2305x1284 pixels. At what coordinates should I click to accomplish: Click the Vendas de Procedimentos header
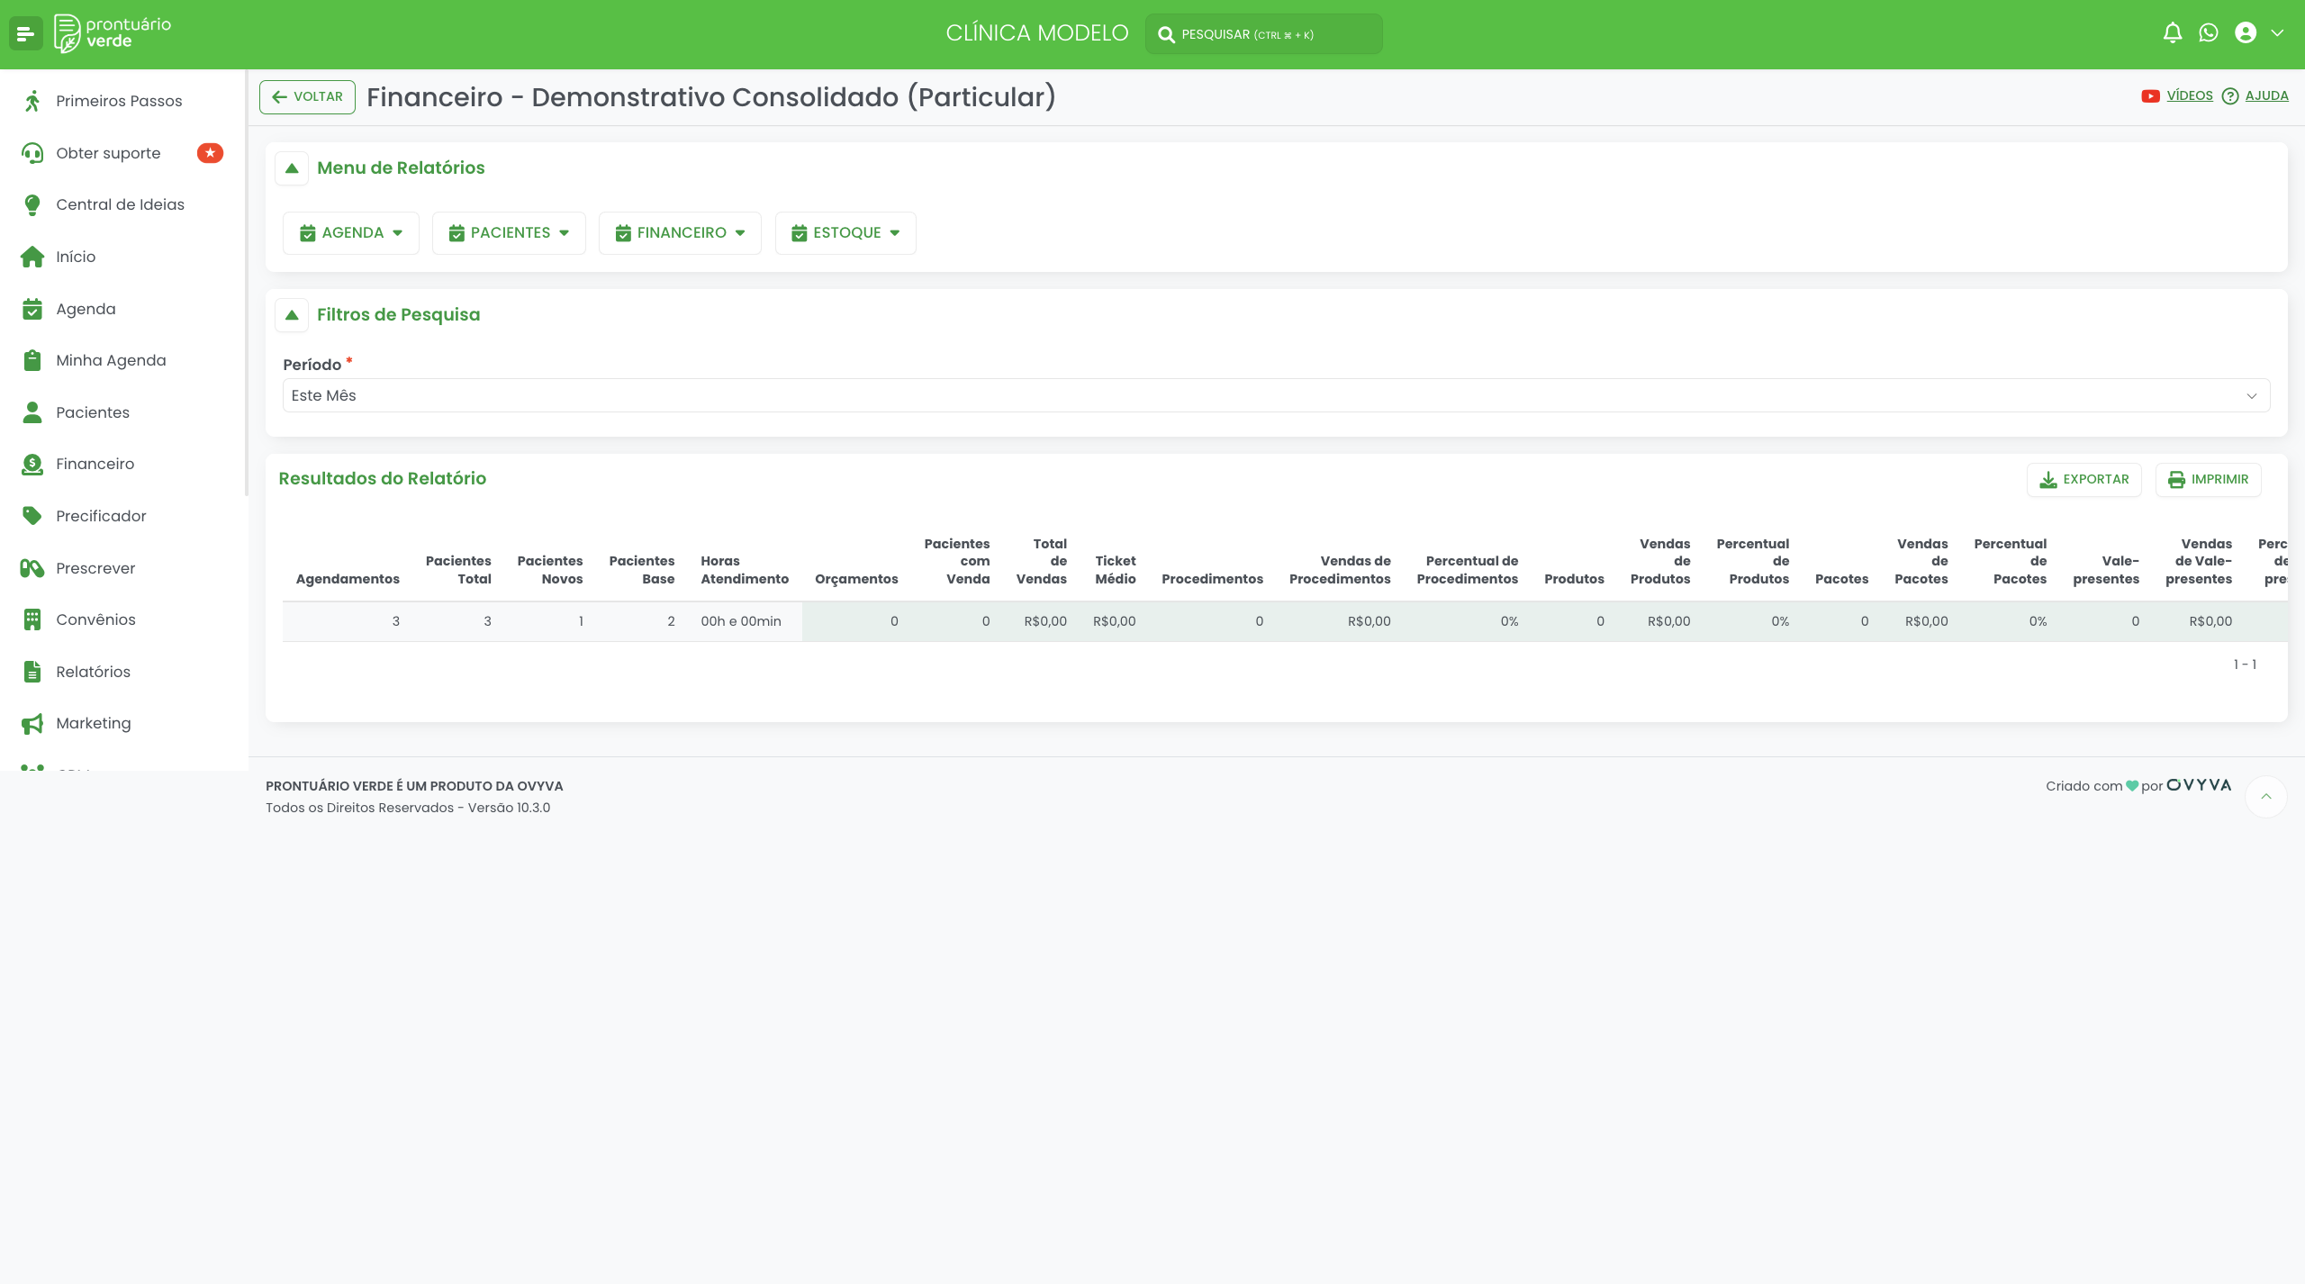[x=1340, y=570]
